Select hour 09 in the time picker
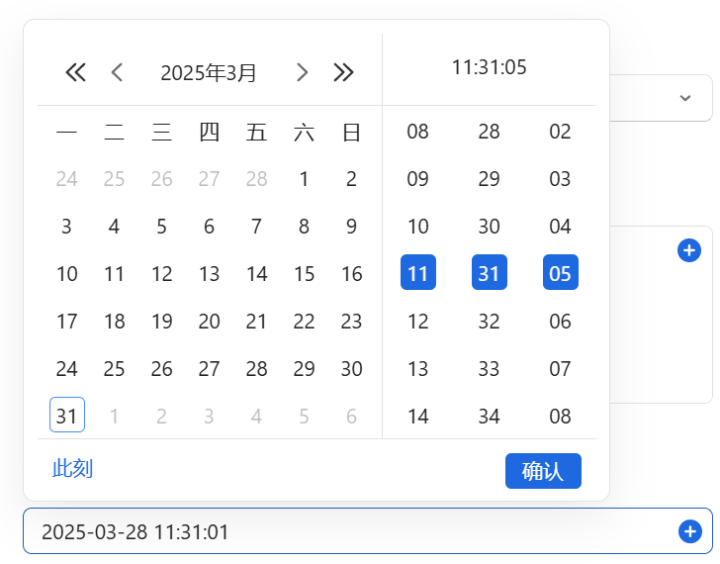Viewport: 720px width, 564px height. pyautogui.click(x=418, y=179)
